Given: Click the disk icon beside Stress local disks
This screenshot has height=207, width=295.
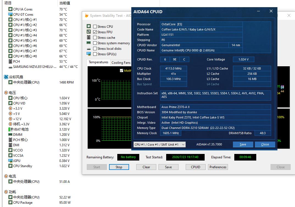Looking at the screenshot, I should [x=89, y=49].
